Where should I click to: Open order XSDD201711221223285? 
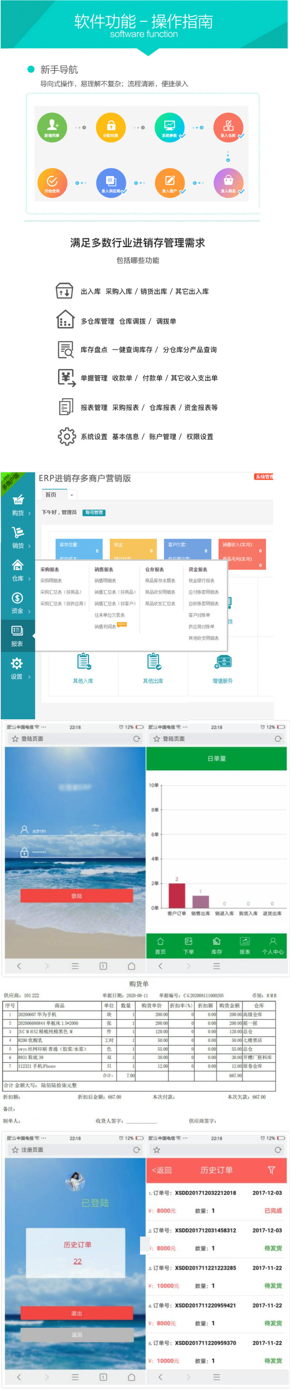tap(216, 1277)
